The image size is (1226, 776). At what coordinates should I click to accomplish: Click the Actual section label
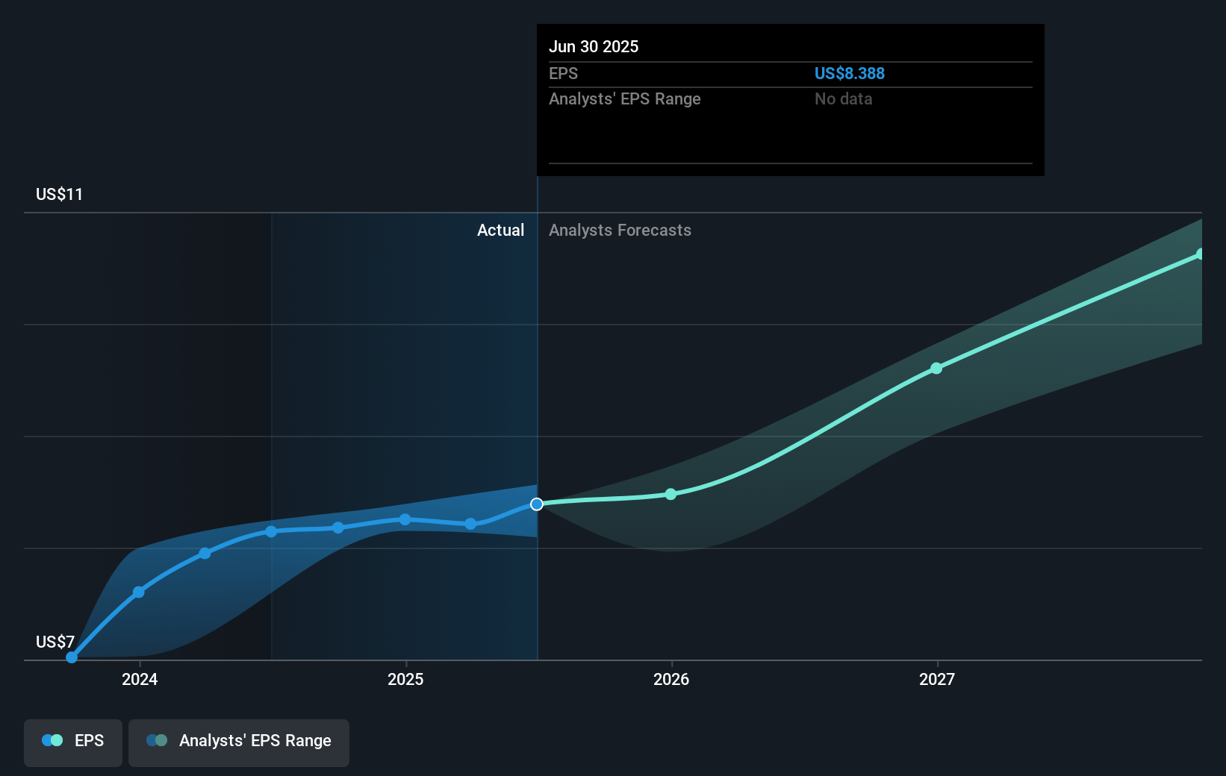click(500, 230)
